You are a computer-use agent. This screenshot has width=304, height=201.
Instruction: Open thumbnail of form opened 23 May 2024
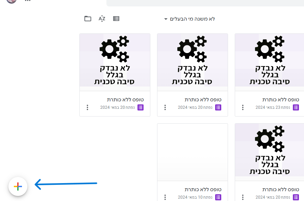tap(269, 60)
